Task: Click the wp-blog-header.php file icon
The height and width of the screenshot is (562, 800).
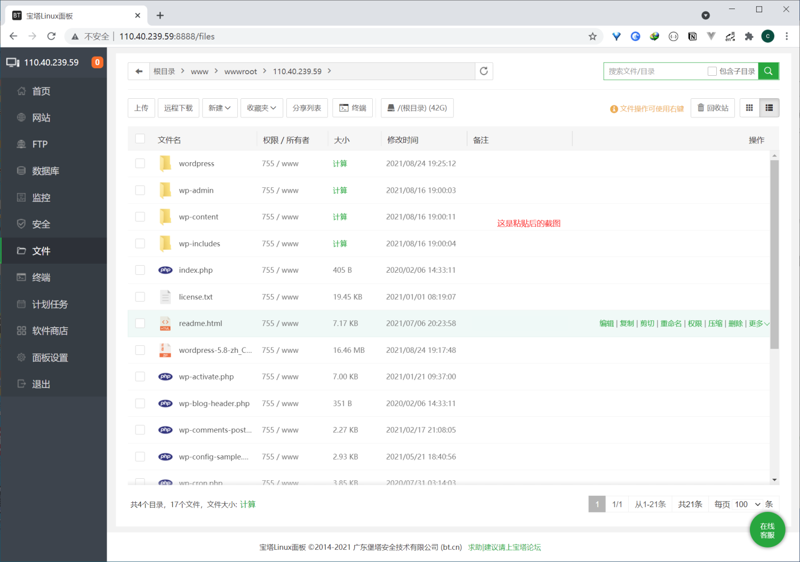Action: 165,403
